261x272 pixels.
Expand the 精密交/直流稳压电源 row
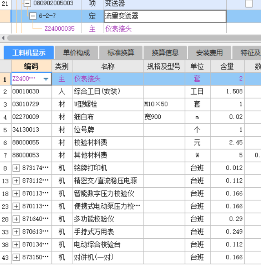[16, 181]
